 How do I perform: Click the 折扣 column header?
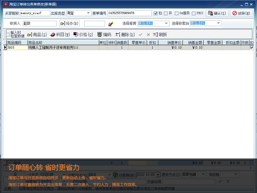tap(153, 43)
